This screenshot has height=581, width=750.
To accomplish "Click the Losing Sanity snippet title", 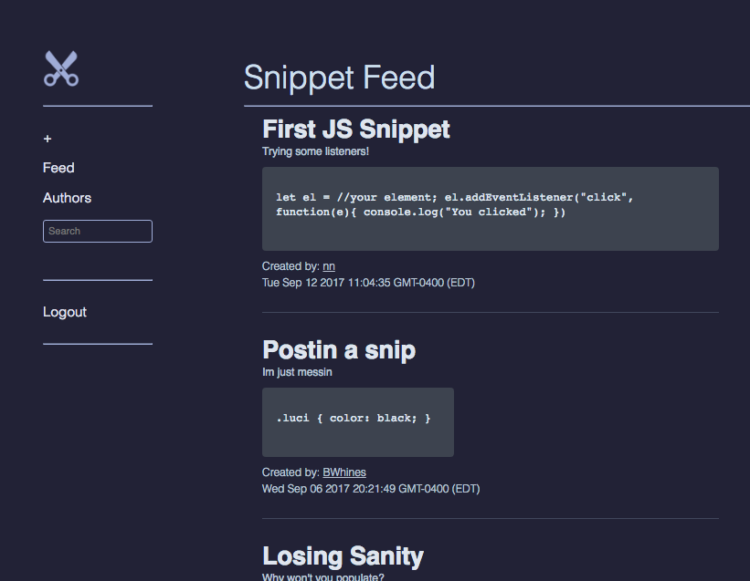I will [x=343, y=556].
